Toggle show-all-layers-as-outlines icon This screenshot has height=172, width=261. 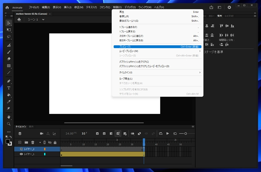44,142
